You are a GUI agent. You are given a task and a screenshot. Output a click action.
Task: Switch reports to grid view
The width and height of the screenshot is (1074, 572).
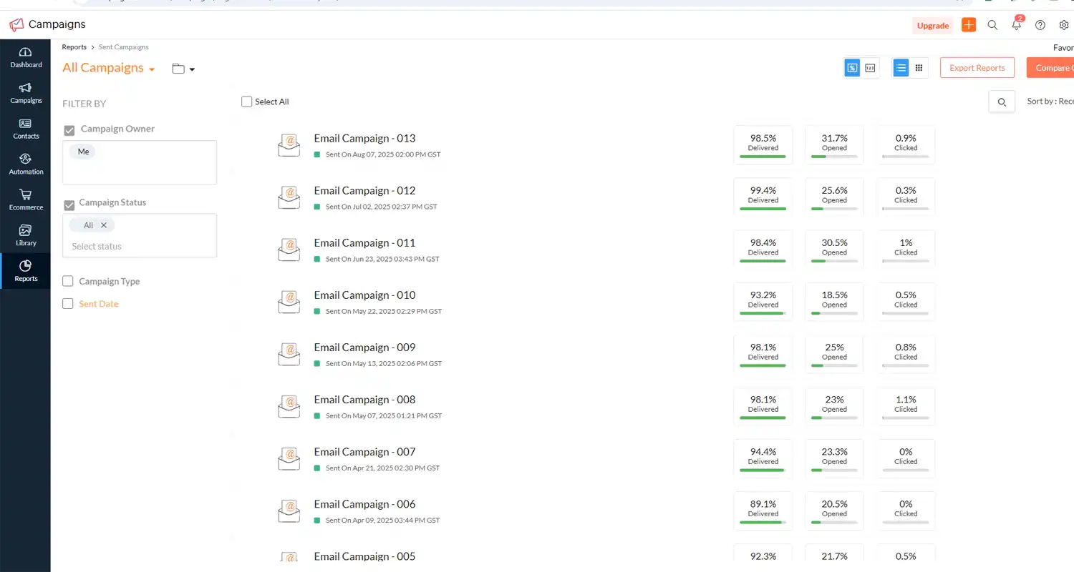[919, 67]
